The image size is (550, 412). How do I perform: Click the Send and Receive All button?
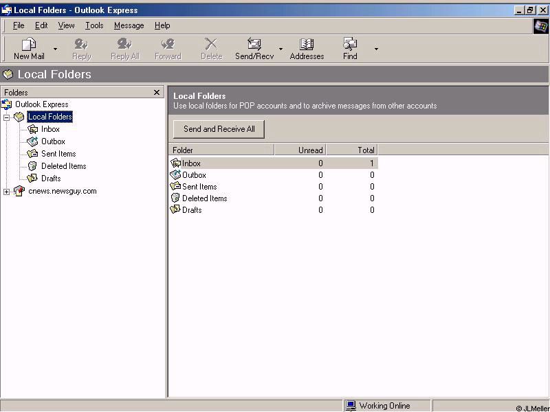coord(219,129)
